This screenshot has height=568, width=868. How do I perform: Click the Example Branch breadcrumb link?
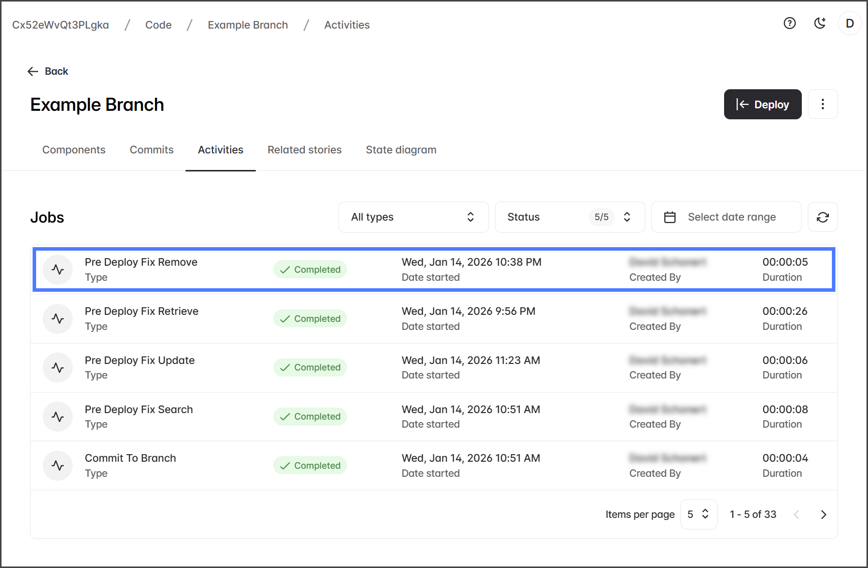click(248, 25)
